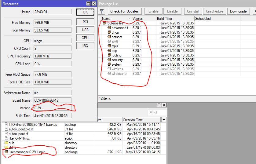Click the Scheduled column header

click(217, 19)
